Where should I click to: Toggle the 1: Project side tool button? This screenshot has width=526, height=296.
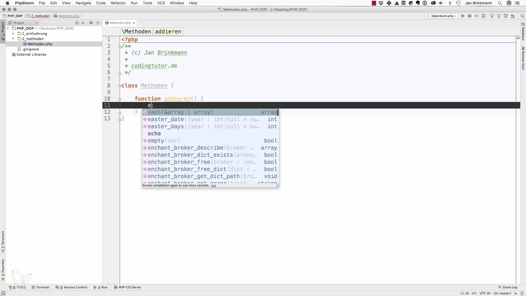(3, 31)
